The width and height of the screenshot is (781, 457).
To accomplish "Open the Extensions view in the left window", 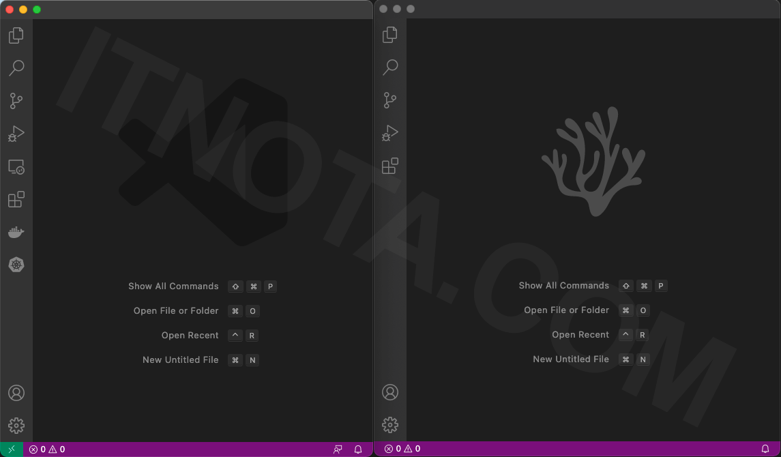I will tap(16, 199).
